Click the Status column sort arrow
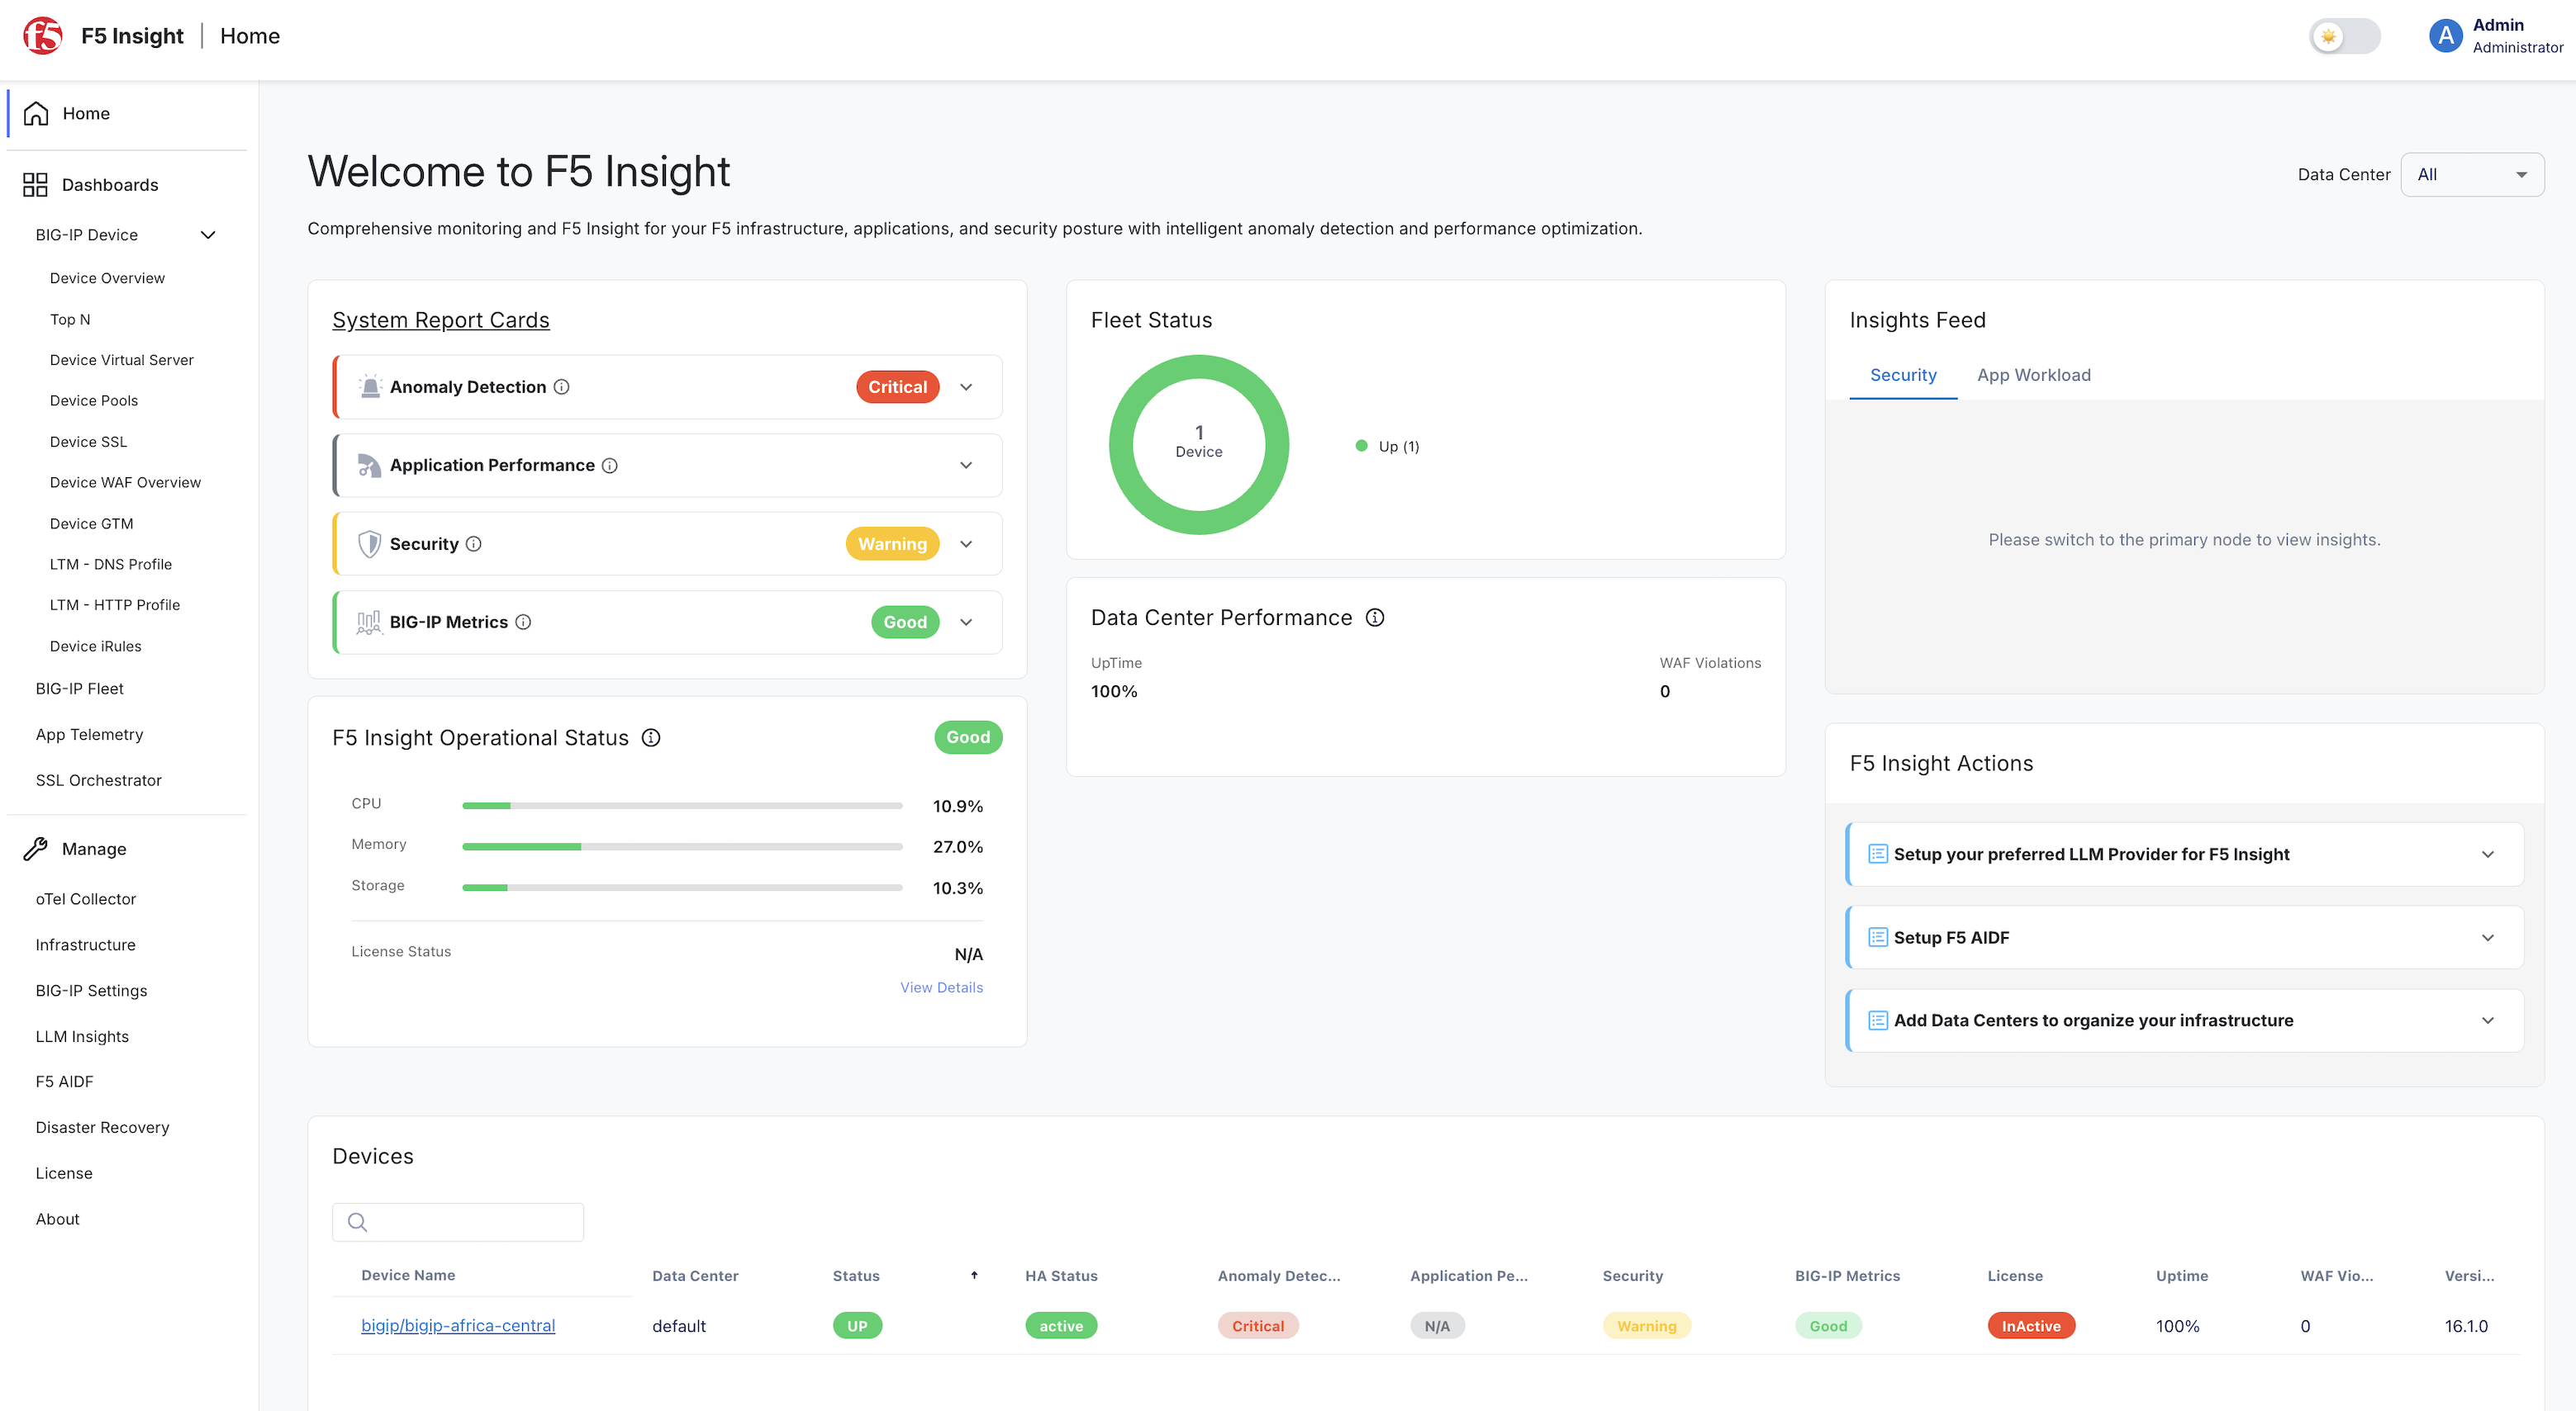This screenshot has width=2576, height=1411. (974, 1275)
